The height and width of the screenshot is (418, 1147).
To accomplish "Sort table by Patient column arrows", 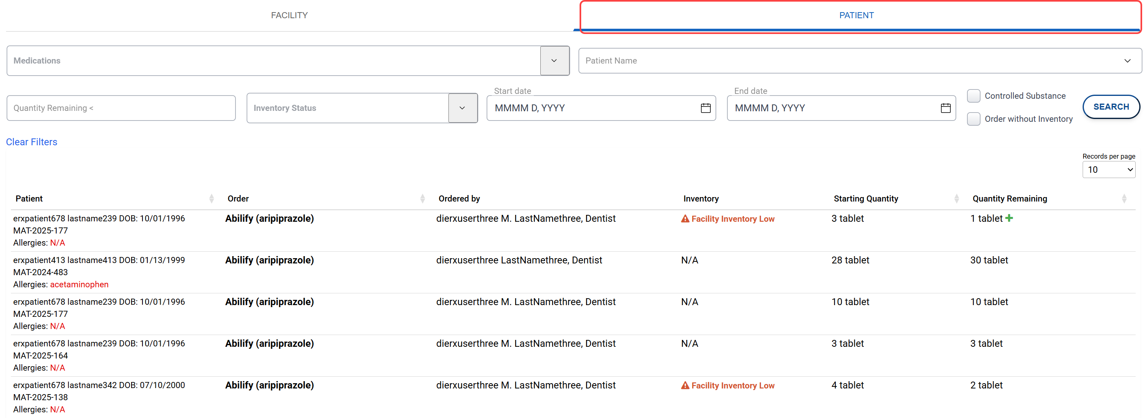I will [x=212, y=199].
